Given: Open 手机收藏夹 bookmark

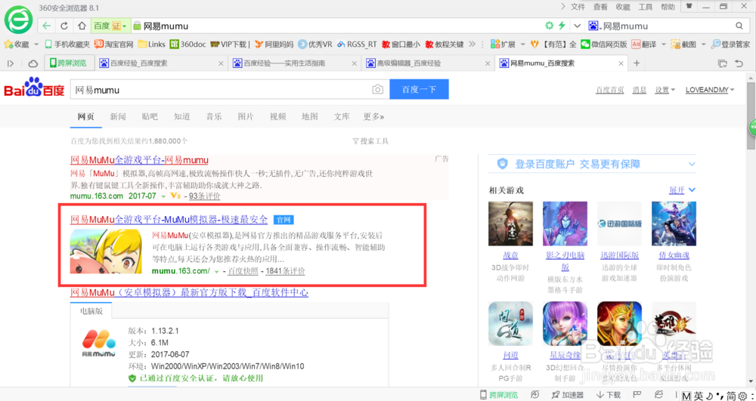Looking at the screenshot, I should [67, 45].
